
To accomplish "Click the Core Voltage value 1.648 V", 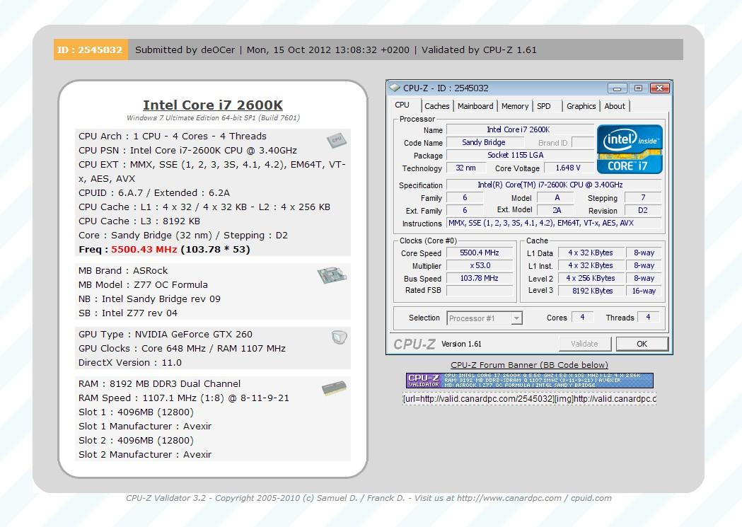I will pos(568,168).
